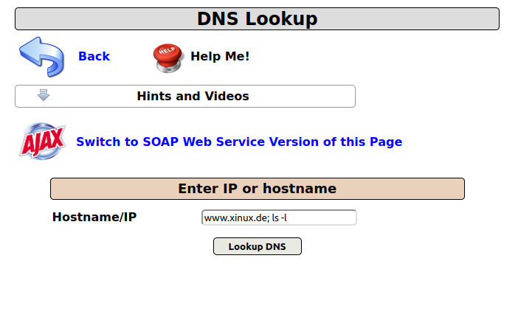Open the Help Me! text link
Screen dimensions: 518x320
click(220, 56)
